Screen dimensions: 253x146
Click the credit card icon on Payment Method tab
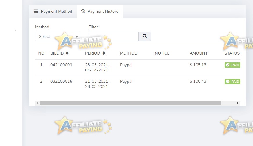pos(36,11)
